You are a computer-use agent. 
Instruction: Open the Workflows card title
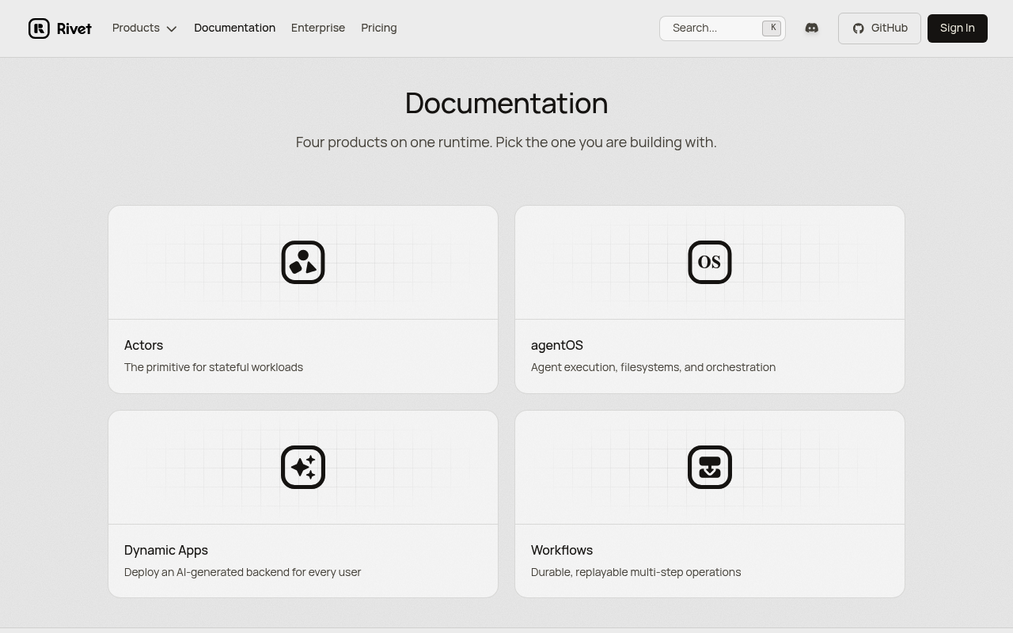[562, 550]
